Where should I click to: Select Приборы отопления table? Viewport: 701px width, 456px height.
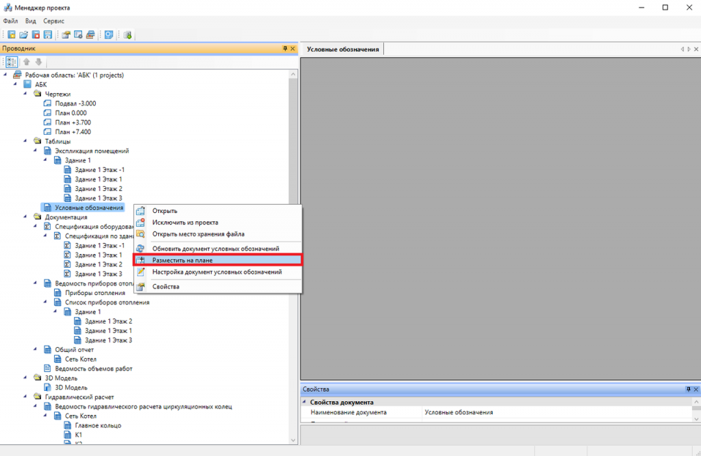tap(94, 293)
